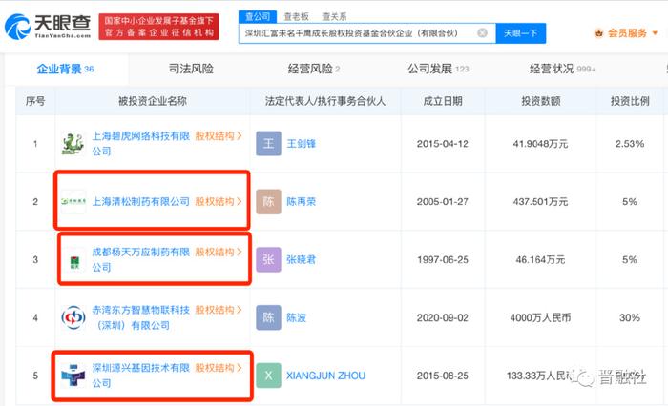Select the 41.9048万元 amount cell
Viewport: 668px width, 406px height.
(x=540, y=144)
